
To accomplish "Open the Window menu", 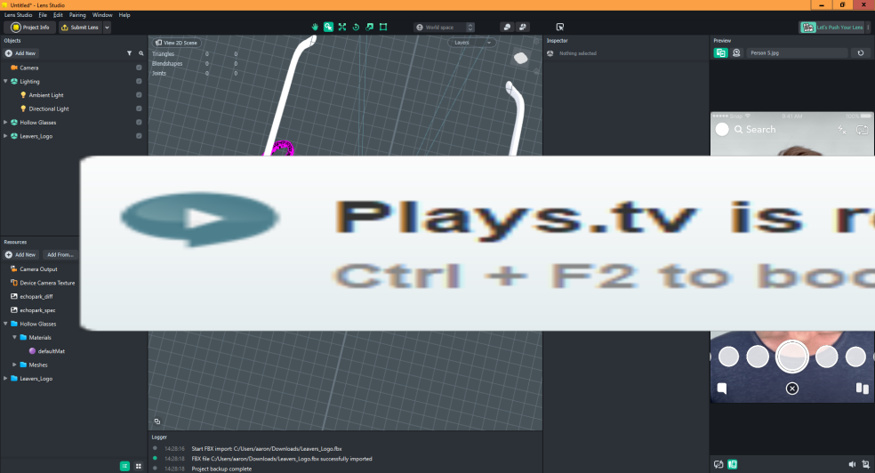I will tap(102, 15).
